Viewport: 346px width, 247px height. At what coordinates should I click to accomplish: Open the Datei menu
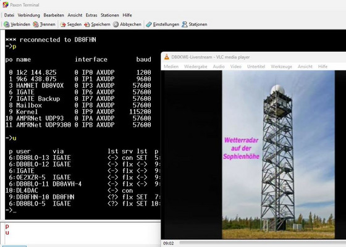pos(9,15)
